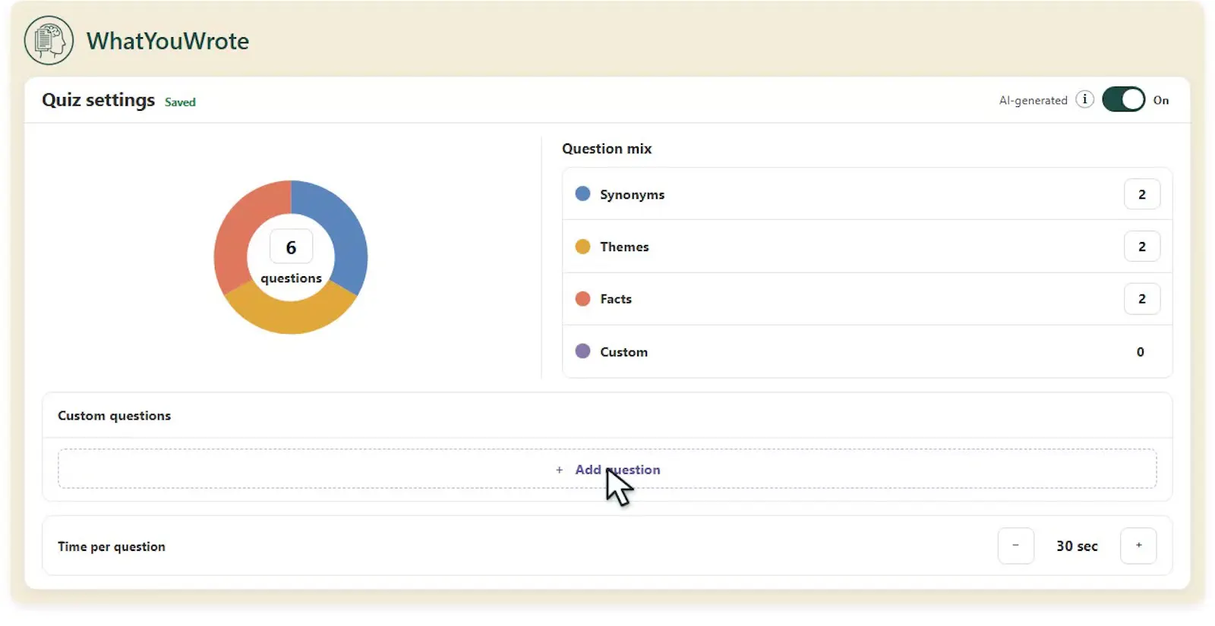Open the AI-generated info icon
Screen dimensions: 1215x626
(1084, 99)
